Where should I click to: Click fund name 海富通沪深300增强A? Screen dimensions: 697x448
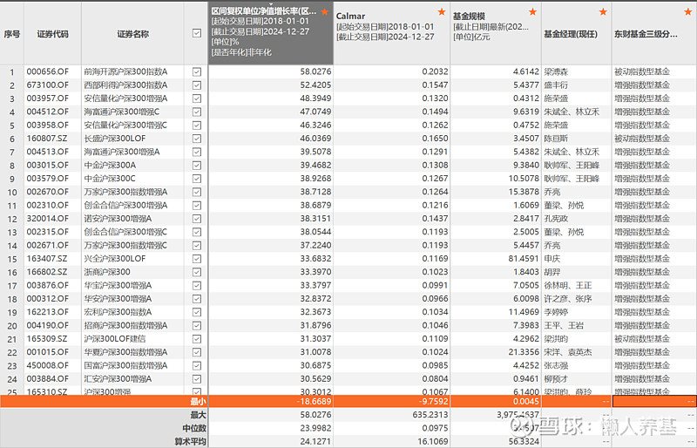pyautogui.click(x=122, y=152)
